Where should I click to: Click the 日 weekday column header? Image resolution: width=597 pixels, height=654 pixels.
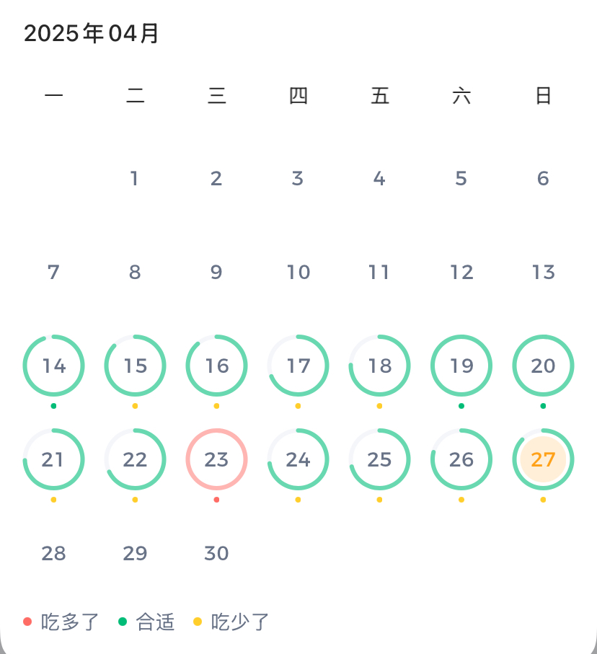click(x=543, y=95)
